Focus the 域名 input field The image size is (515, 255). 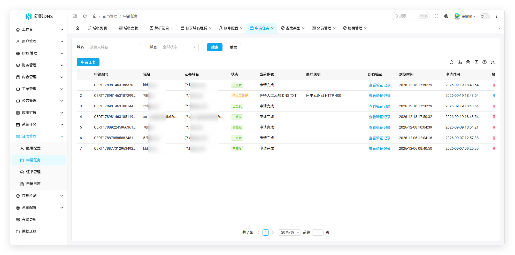point(114,47)
